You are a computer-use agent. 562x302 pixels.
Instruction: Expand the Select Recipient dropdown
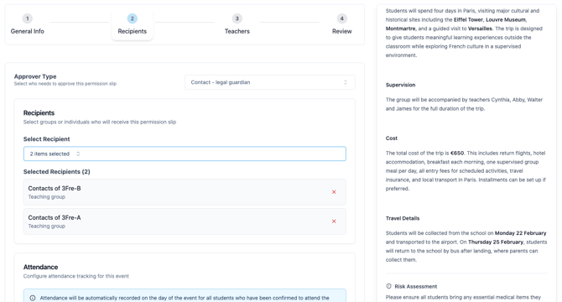[x=185, y=154]
